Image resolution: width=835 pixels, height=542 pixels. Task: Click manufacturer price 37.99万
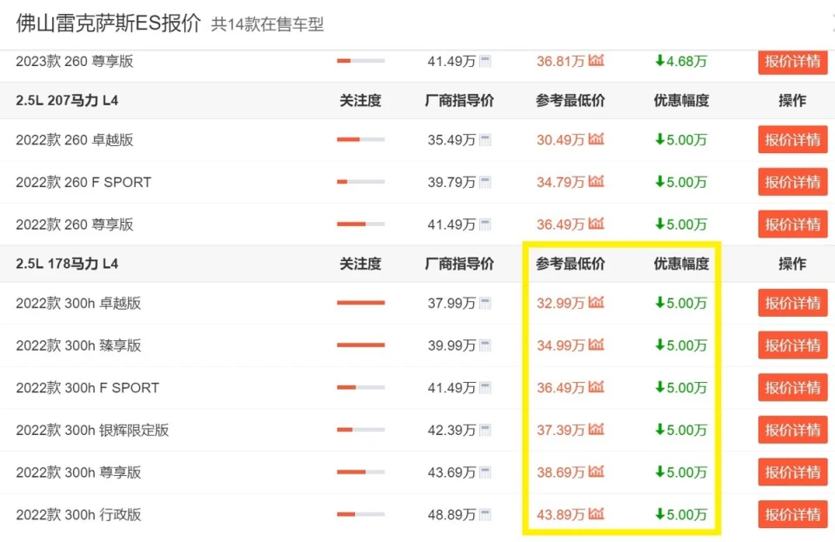point(451,303)
